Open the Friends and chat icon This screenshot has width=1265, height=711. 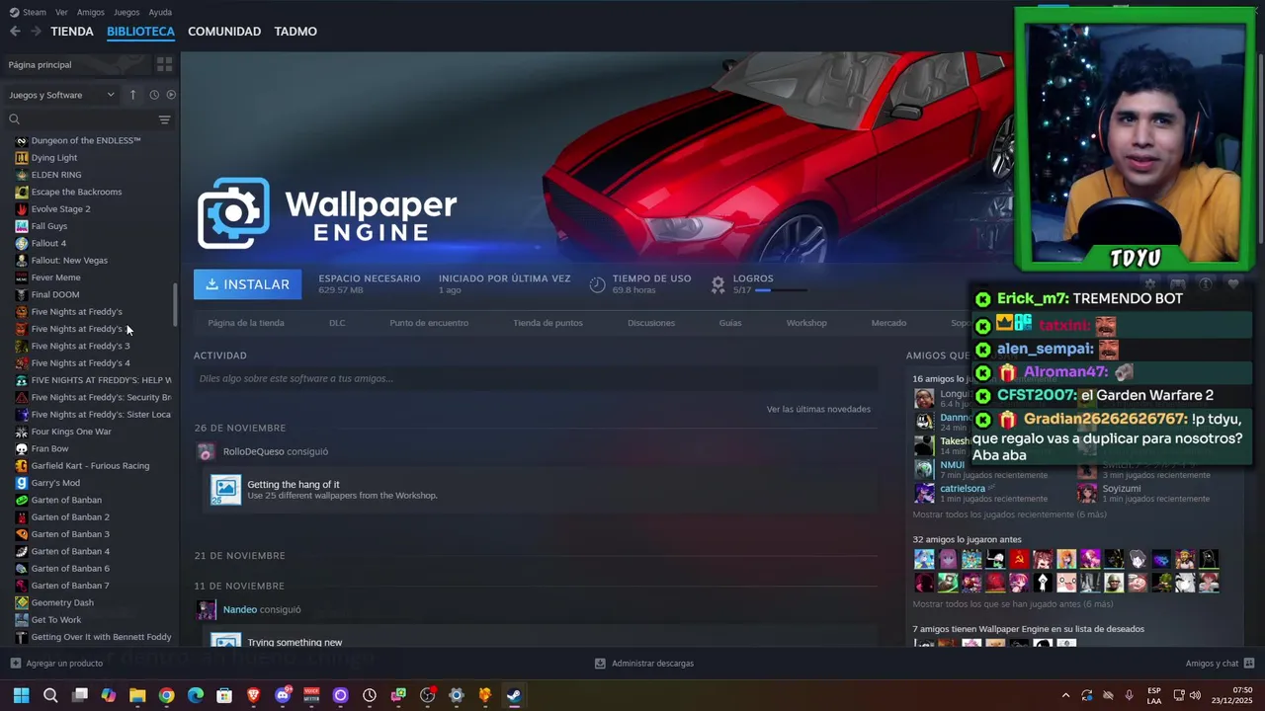[1249, 664]
